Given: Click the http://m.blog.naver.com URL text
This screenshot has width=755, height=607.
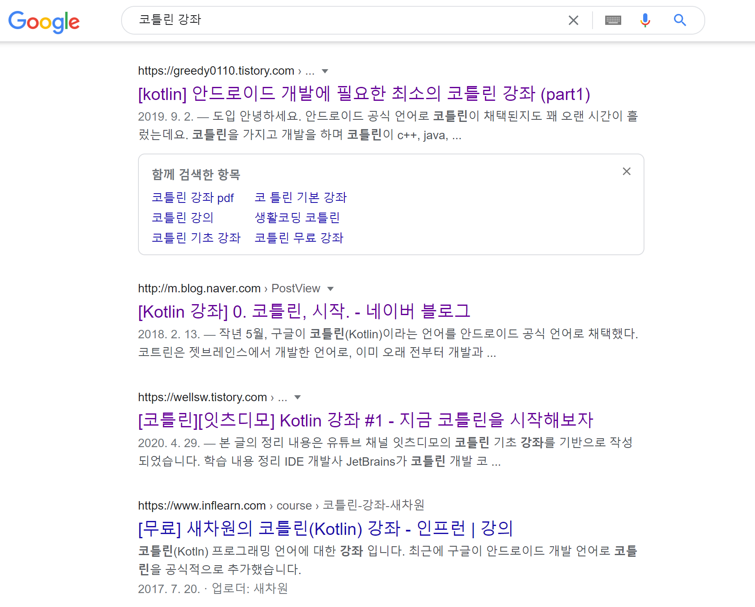Looking at the screenshot, I should tap(199, 289).
